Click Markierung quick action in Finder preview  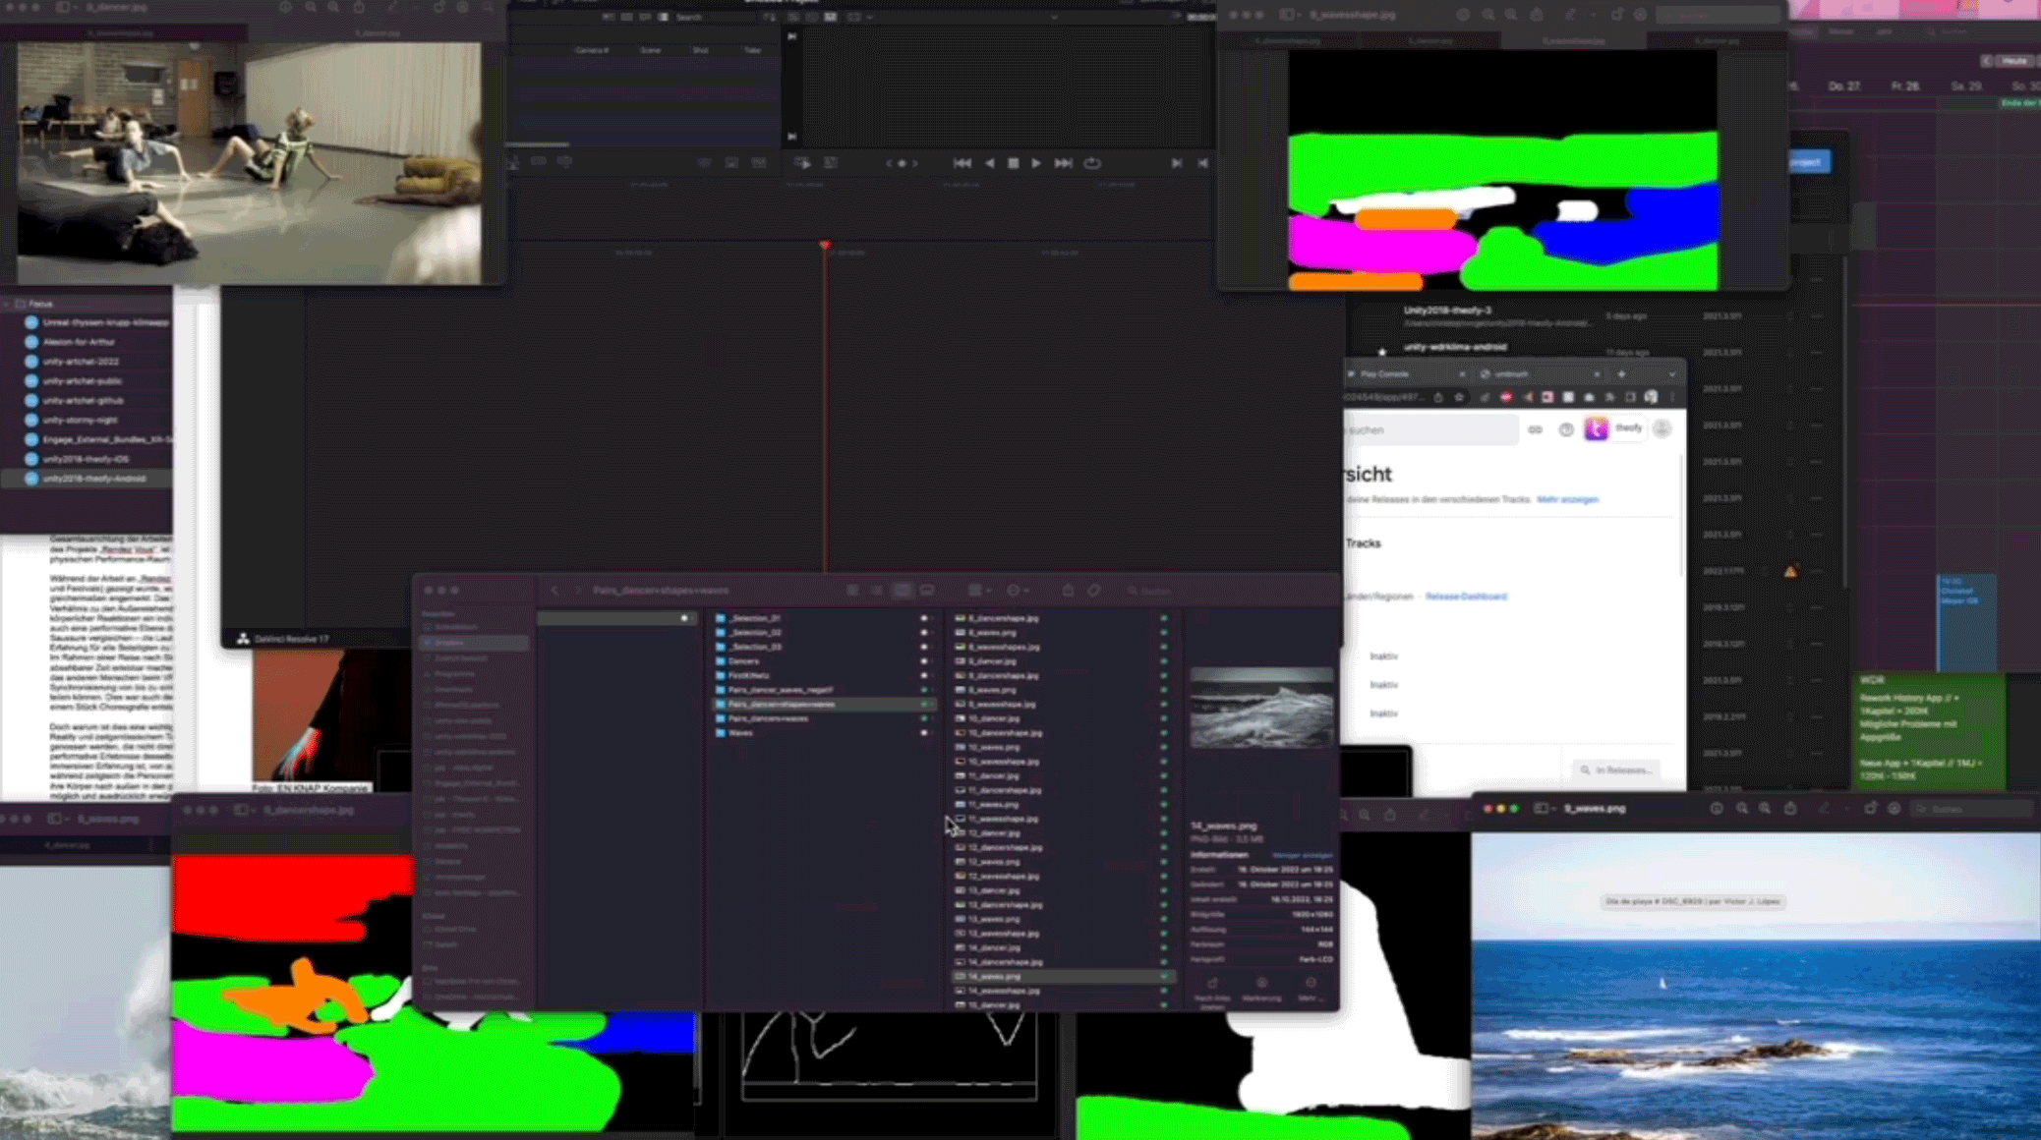[x=1262, y=989]
